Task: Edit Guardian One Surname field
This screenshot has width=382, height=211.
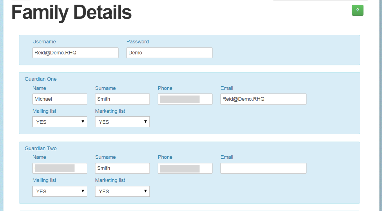Action: click(x=122, y=99)
